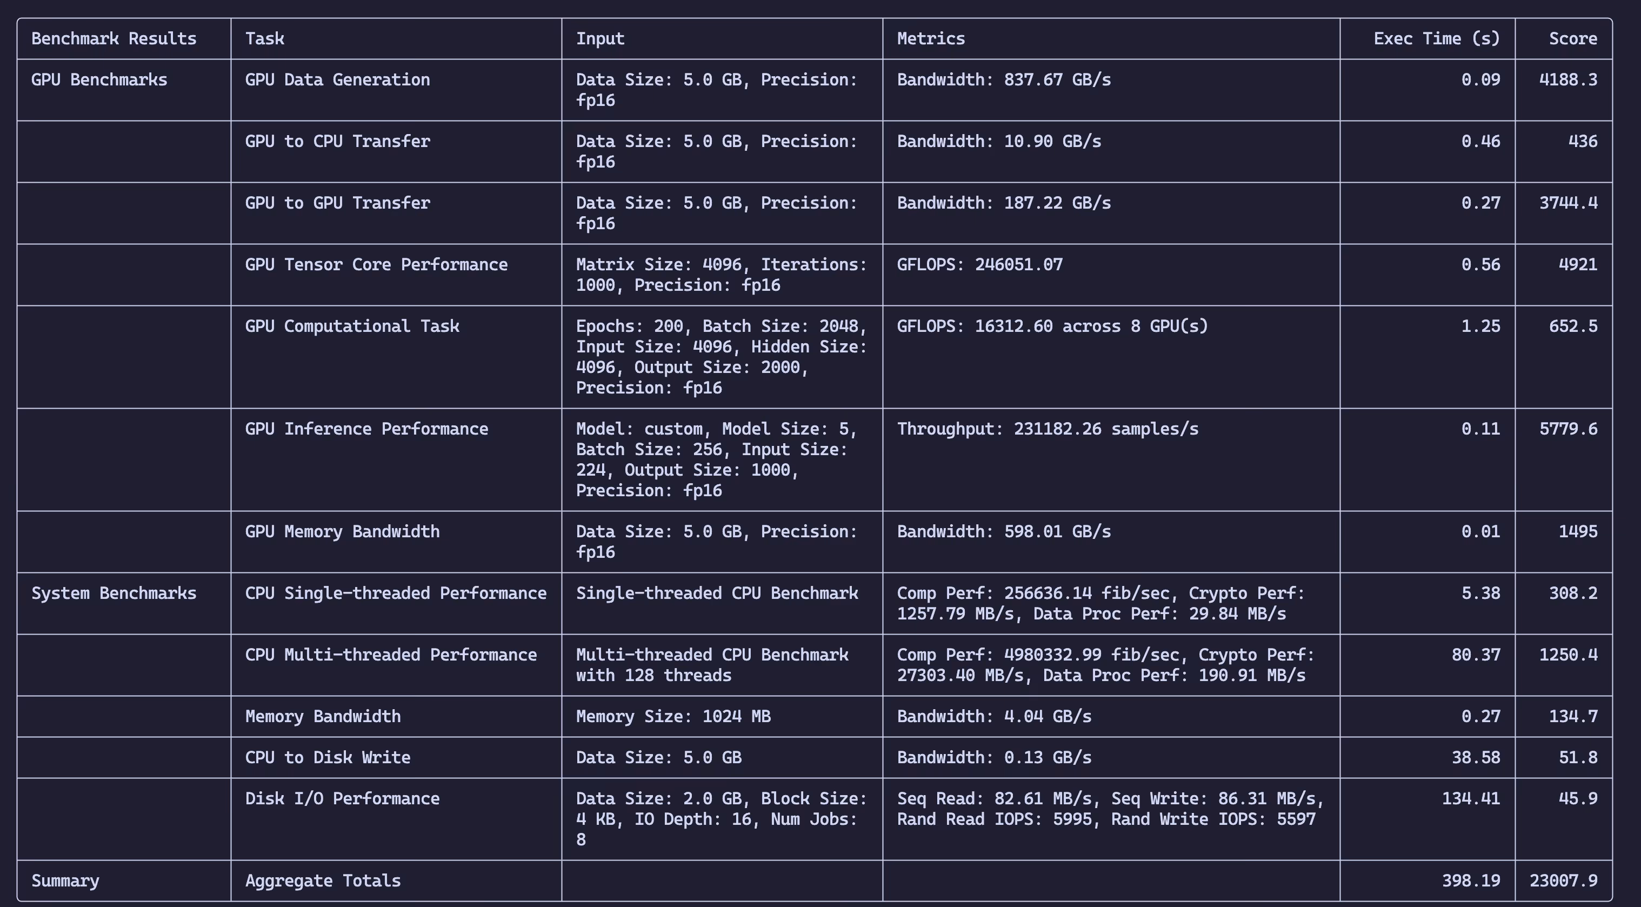Select the GPU Benchmarks group cell
Screen dimensions: 1641x907
[x=99, y=80]
